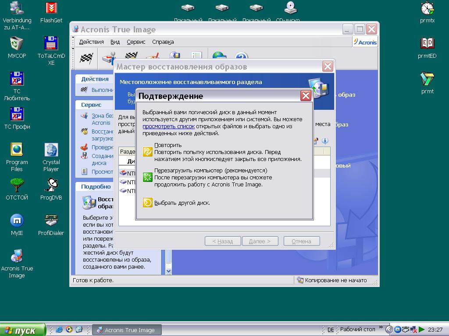Click the '< Назад' wizard button

(x=222, y=241)
